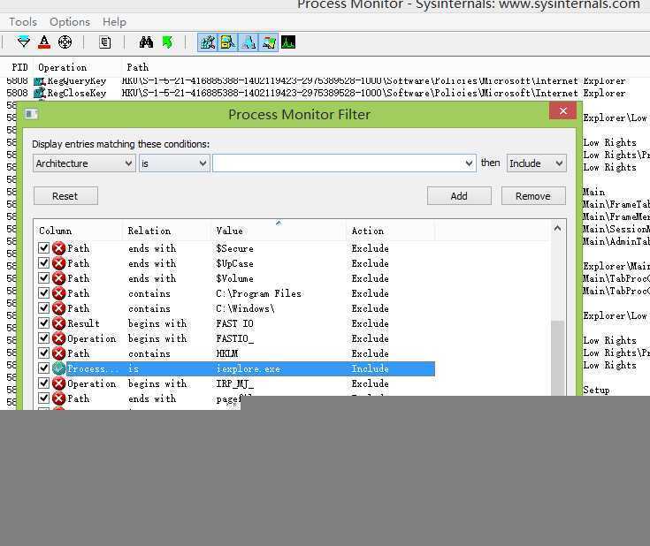The width and height of the screenshot is (650, 546).
Task: Select the target crosshair window icon
Action: pos(65,42)
